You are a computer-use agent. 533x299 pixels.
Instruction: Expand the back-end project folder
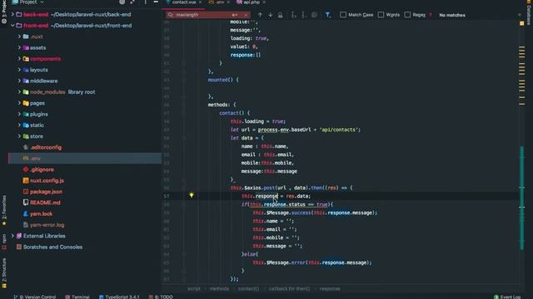pos(13,14)
